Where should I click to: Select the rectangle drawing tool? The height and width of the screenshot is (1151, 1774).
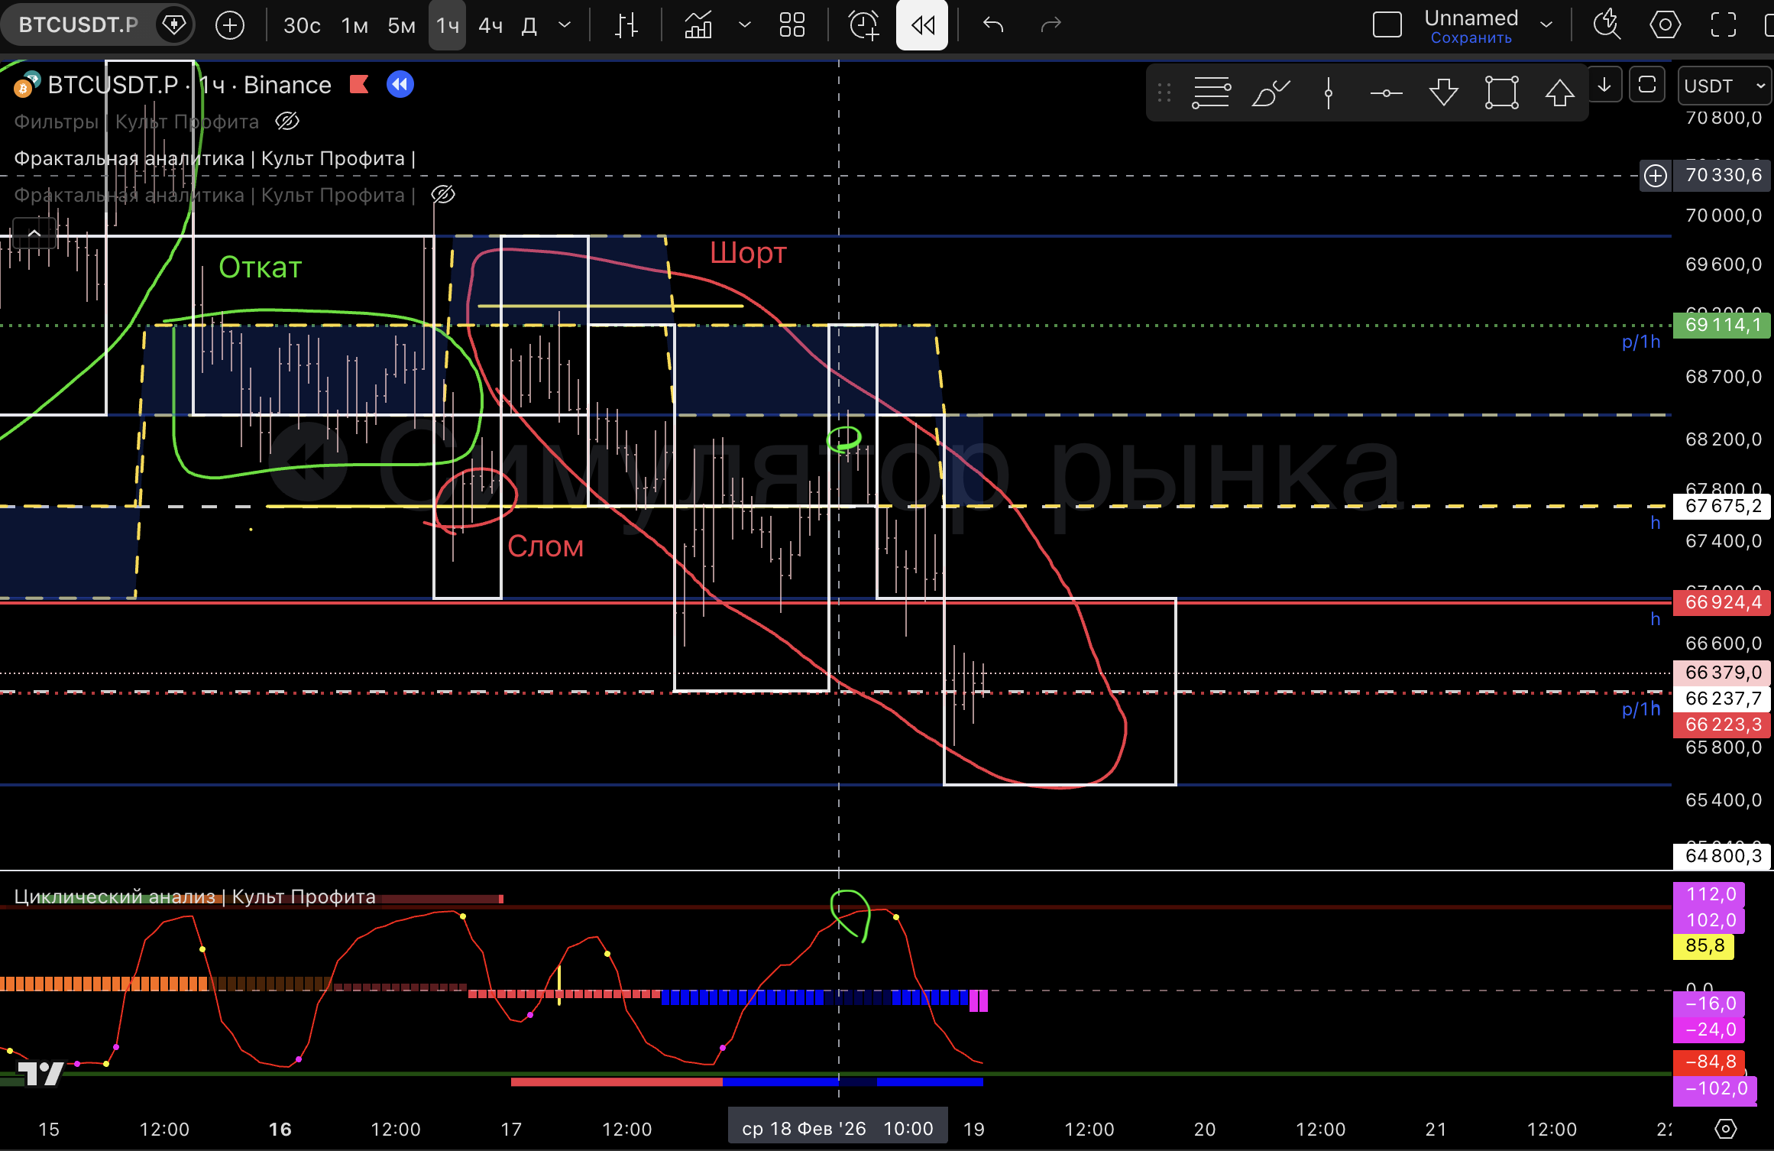pyautogui.click(x=1501, y=92)
